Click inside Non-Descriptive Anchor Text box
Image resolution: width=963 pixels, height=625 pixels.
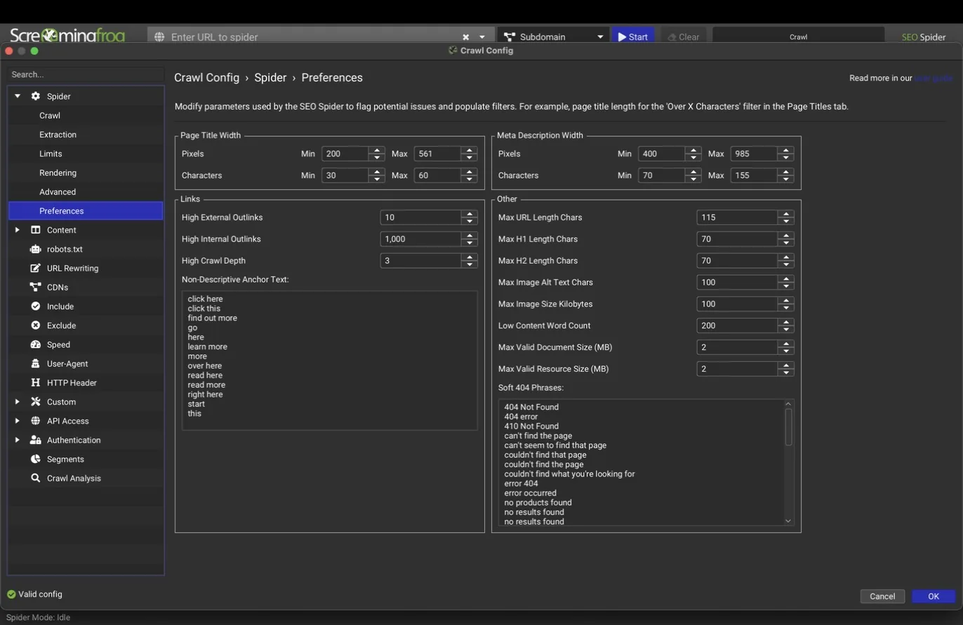pos(329,361)
